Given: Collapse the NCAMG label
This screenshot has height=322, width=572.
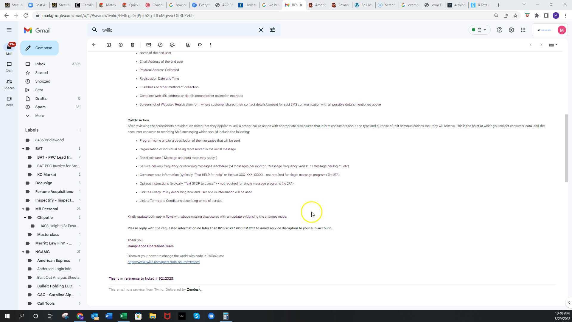Looking at the screenshot, I should (x=23, y=252).
